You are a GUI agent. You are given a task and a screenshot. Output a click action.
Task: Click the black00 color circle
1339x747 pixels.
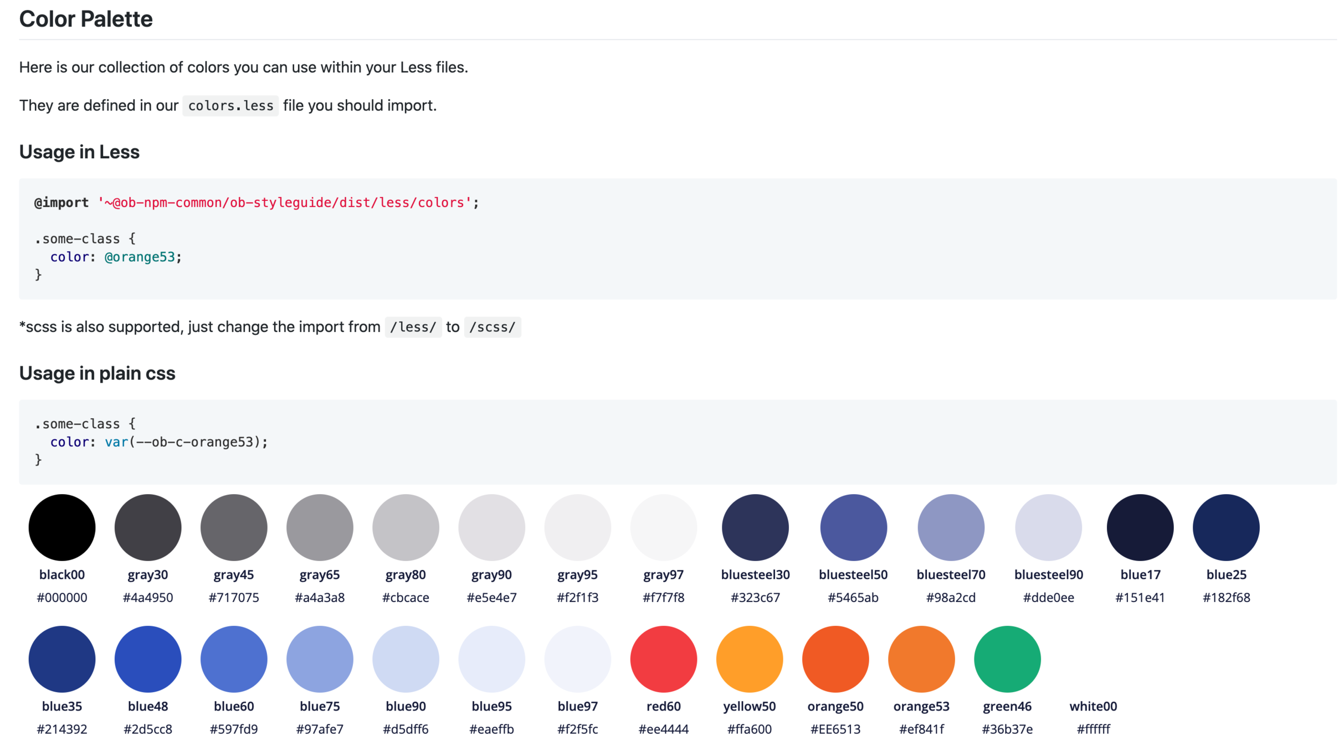point(61,527)
